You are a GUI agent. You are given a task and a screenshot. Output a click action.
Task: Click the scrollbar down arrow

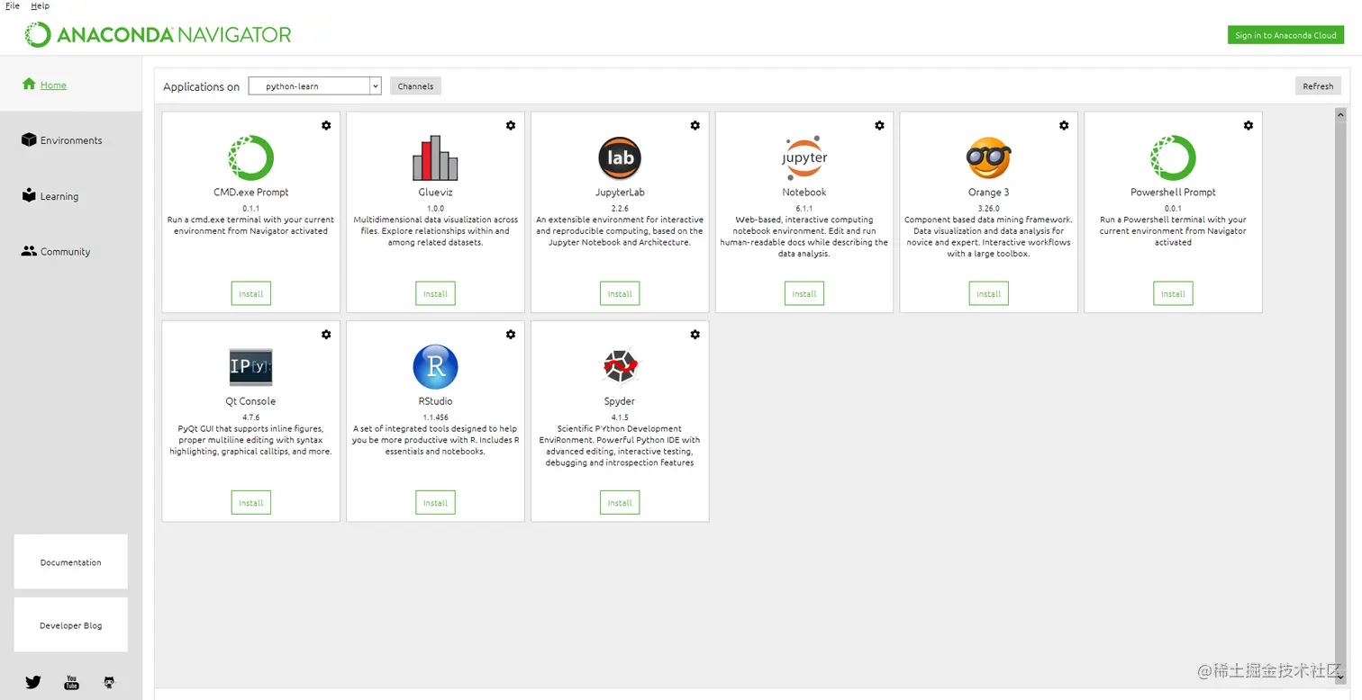coord(1340,678)
